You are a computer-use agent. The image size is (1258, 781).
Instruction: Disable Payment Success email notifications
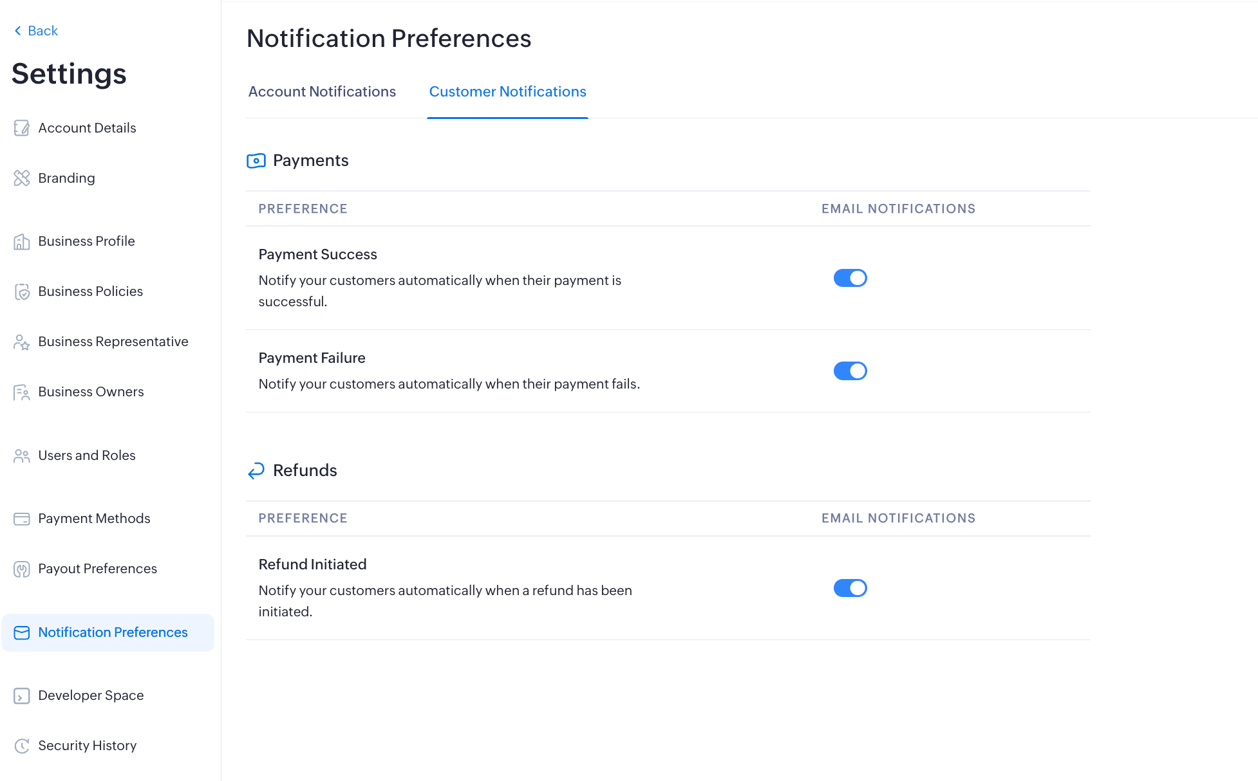pyautogui.click(x=850, y=278)
